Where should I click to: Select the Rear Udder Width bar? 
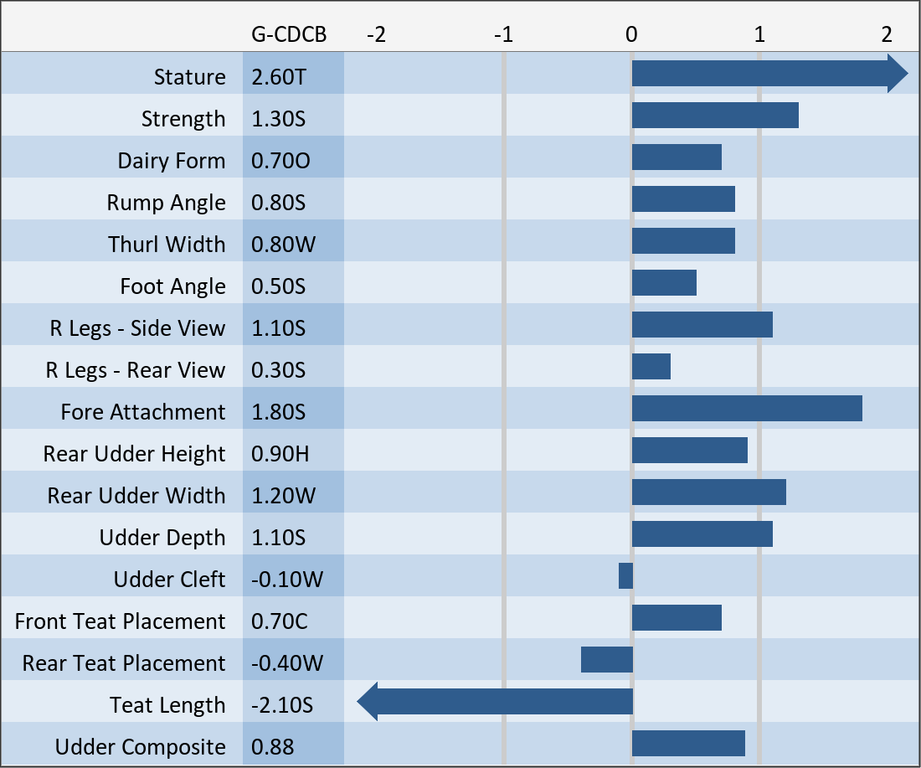(708, 492)
